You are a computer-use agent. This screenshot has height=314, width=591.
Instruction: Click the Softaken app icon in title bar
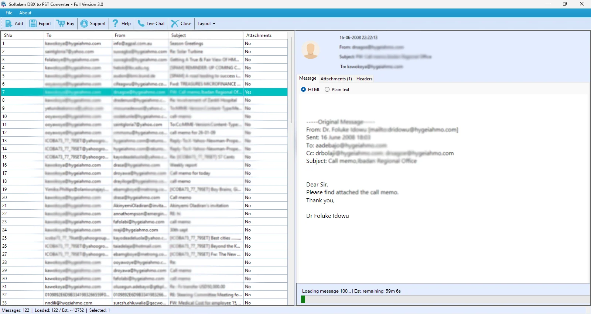tap(4, 4)
